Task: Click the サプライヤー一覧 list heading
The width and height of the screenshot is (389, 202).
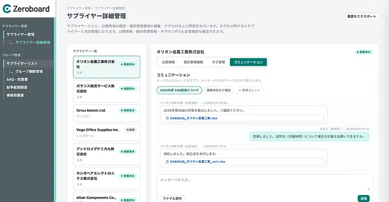Action: click(x=85, y=51)
